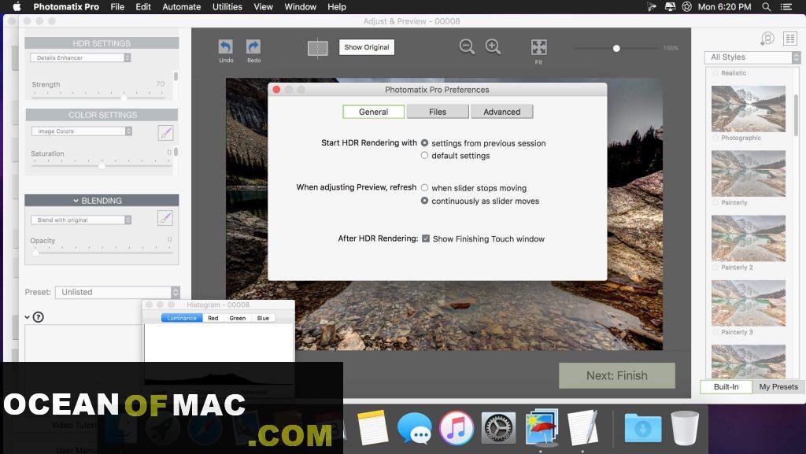Select settings from previous session
Image resolution: width=806 pixels, height=454 pixels.
tap(424, 142)
